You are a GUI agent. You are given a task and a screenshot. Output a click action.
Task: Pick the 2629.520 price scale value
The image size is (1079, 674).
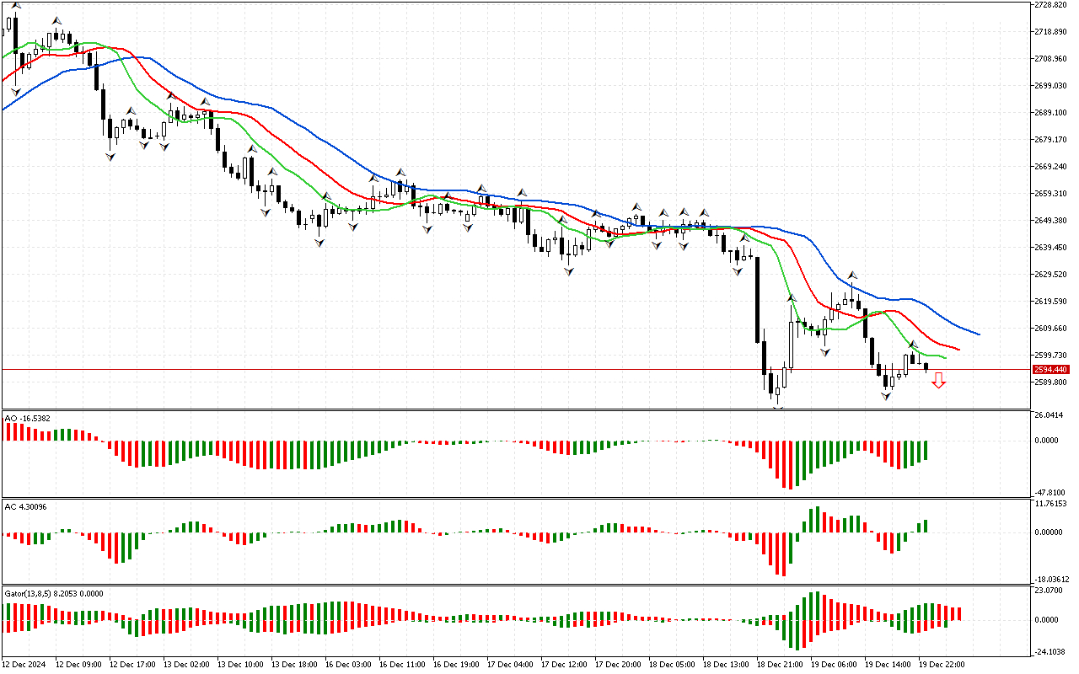[1052, 275]
